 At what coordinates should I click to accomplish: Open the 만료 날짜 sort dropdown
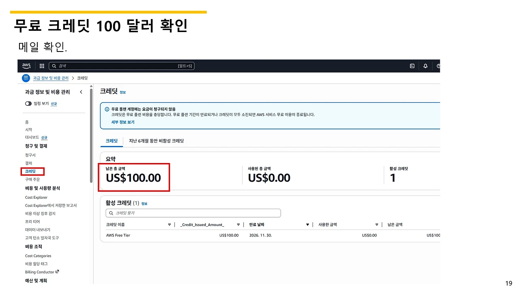point(307,224)
